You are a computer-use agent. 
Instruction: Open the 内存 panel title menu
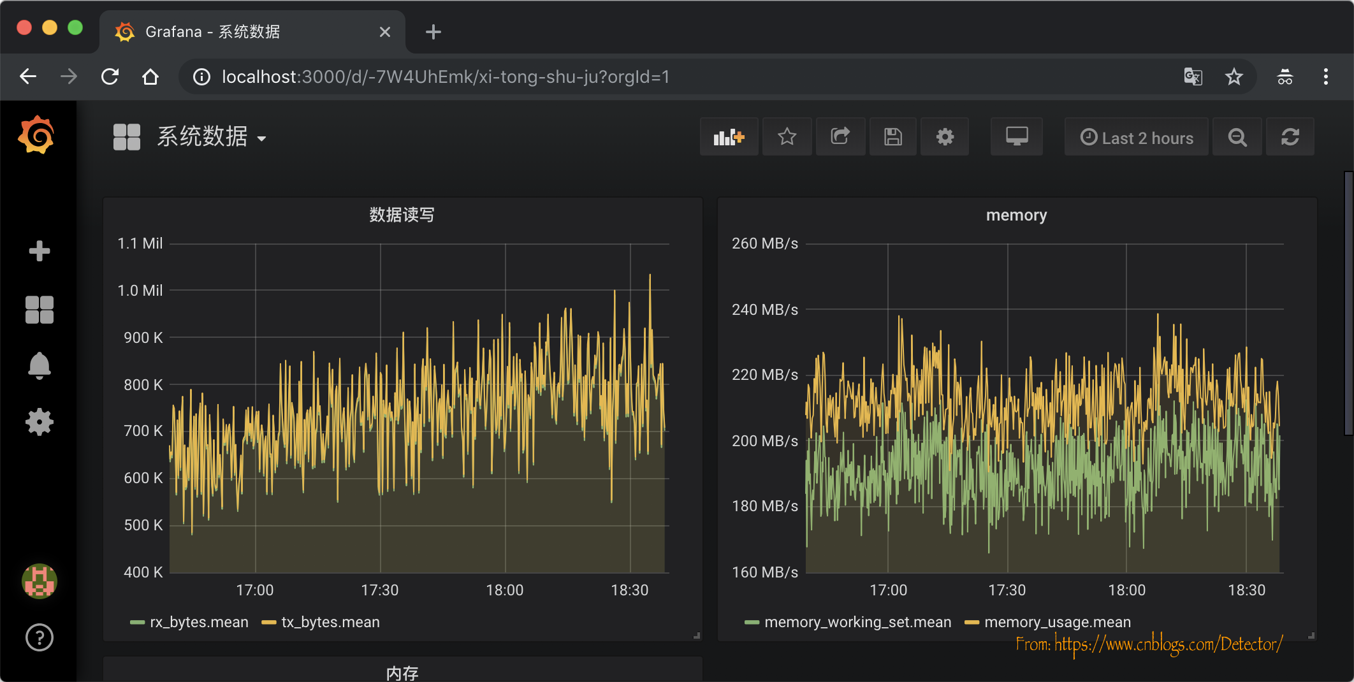coord(402,673)
